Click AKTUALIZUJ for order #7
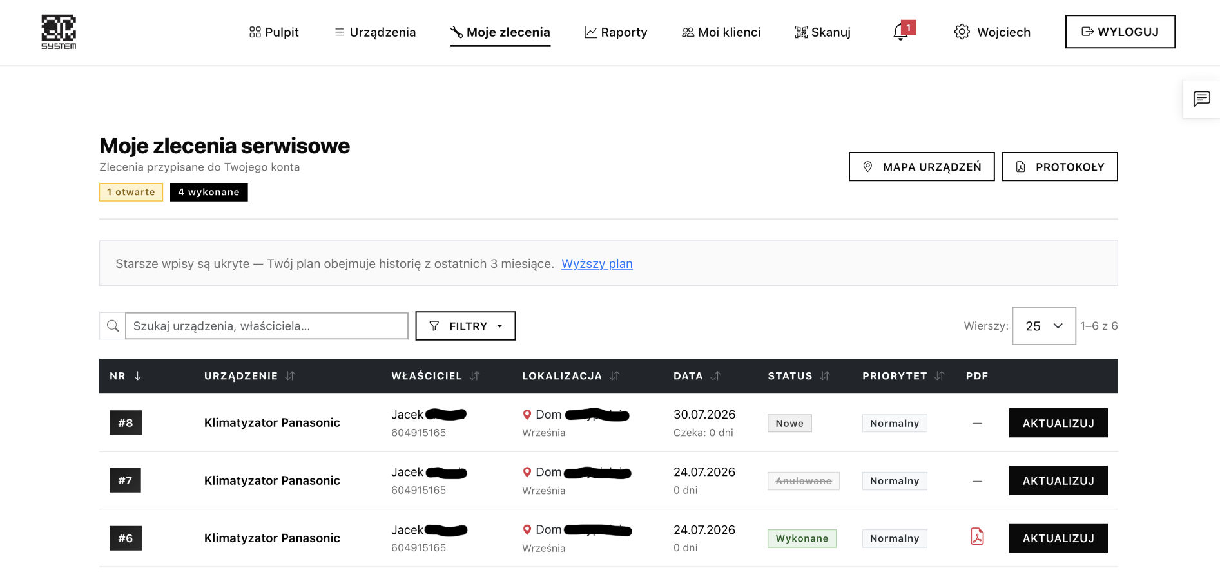The width and height of the screenshot is (1220, 577). tap(1058, 480)
